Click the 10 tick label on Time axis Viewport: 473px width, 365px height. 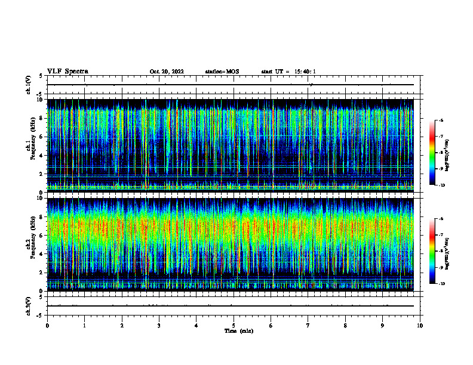click(420, 326)
